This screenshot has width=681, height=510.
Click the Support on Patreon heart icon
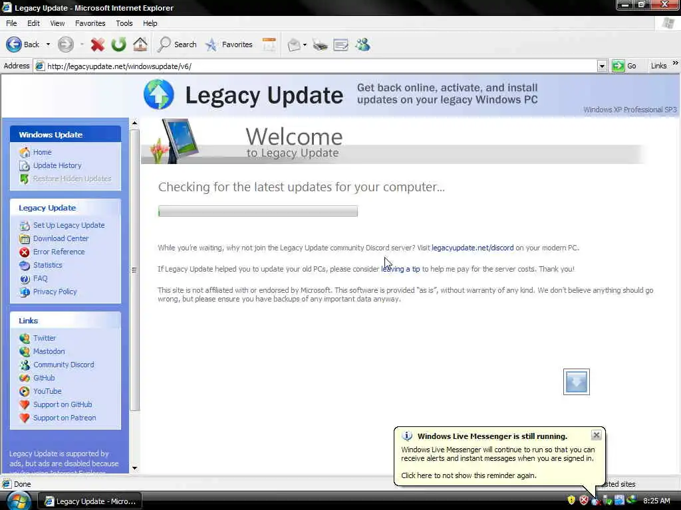pos(25,418)
